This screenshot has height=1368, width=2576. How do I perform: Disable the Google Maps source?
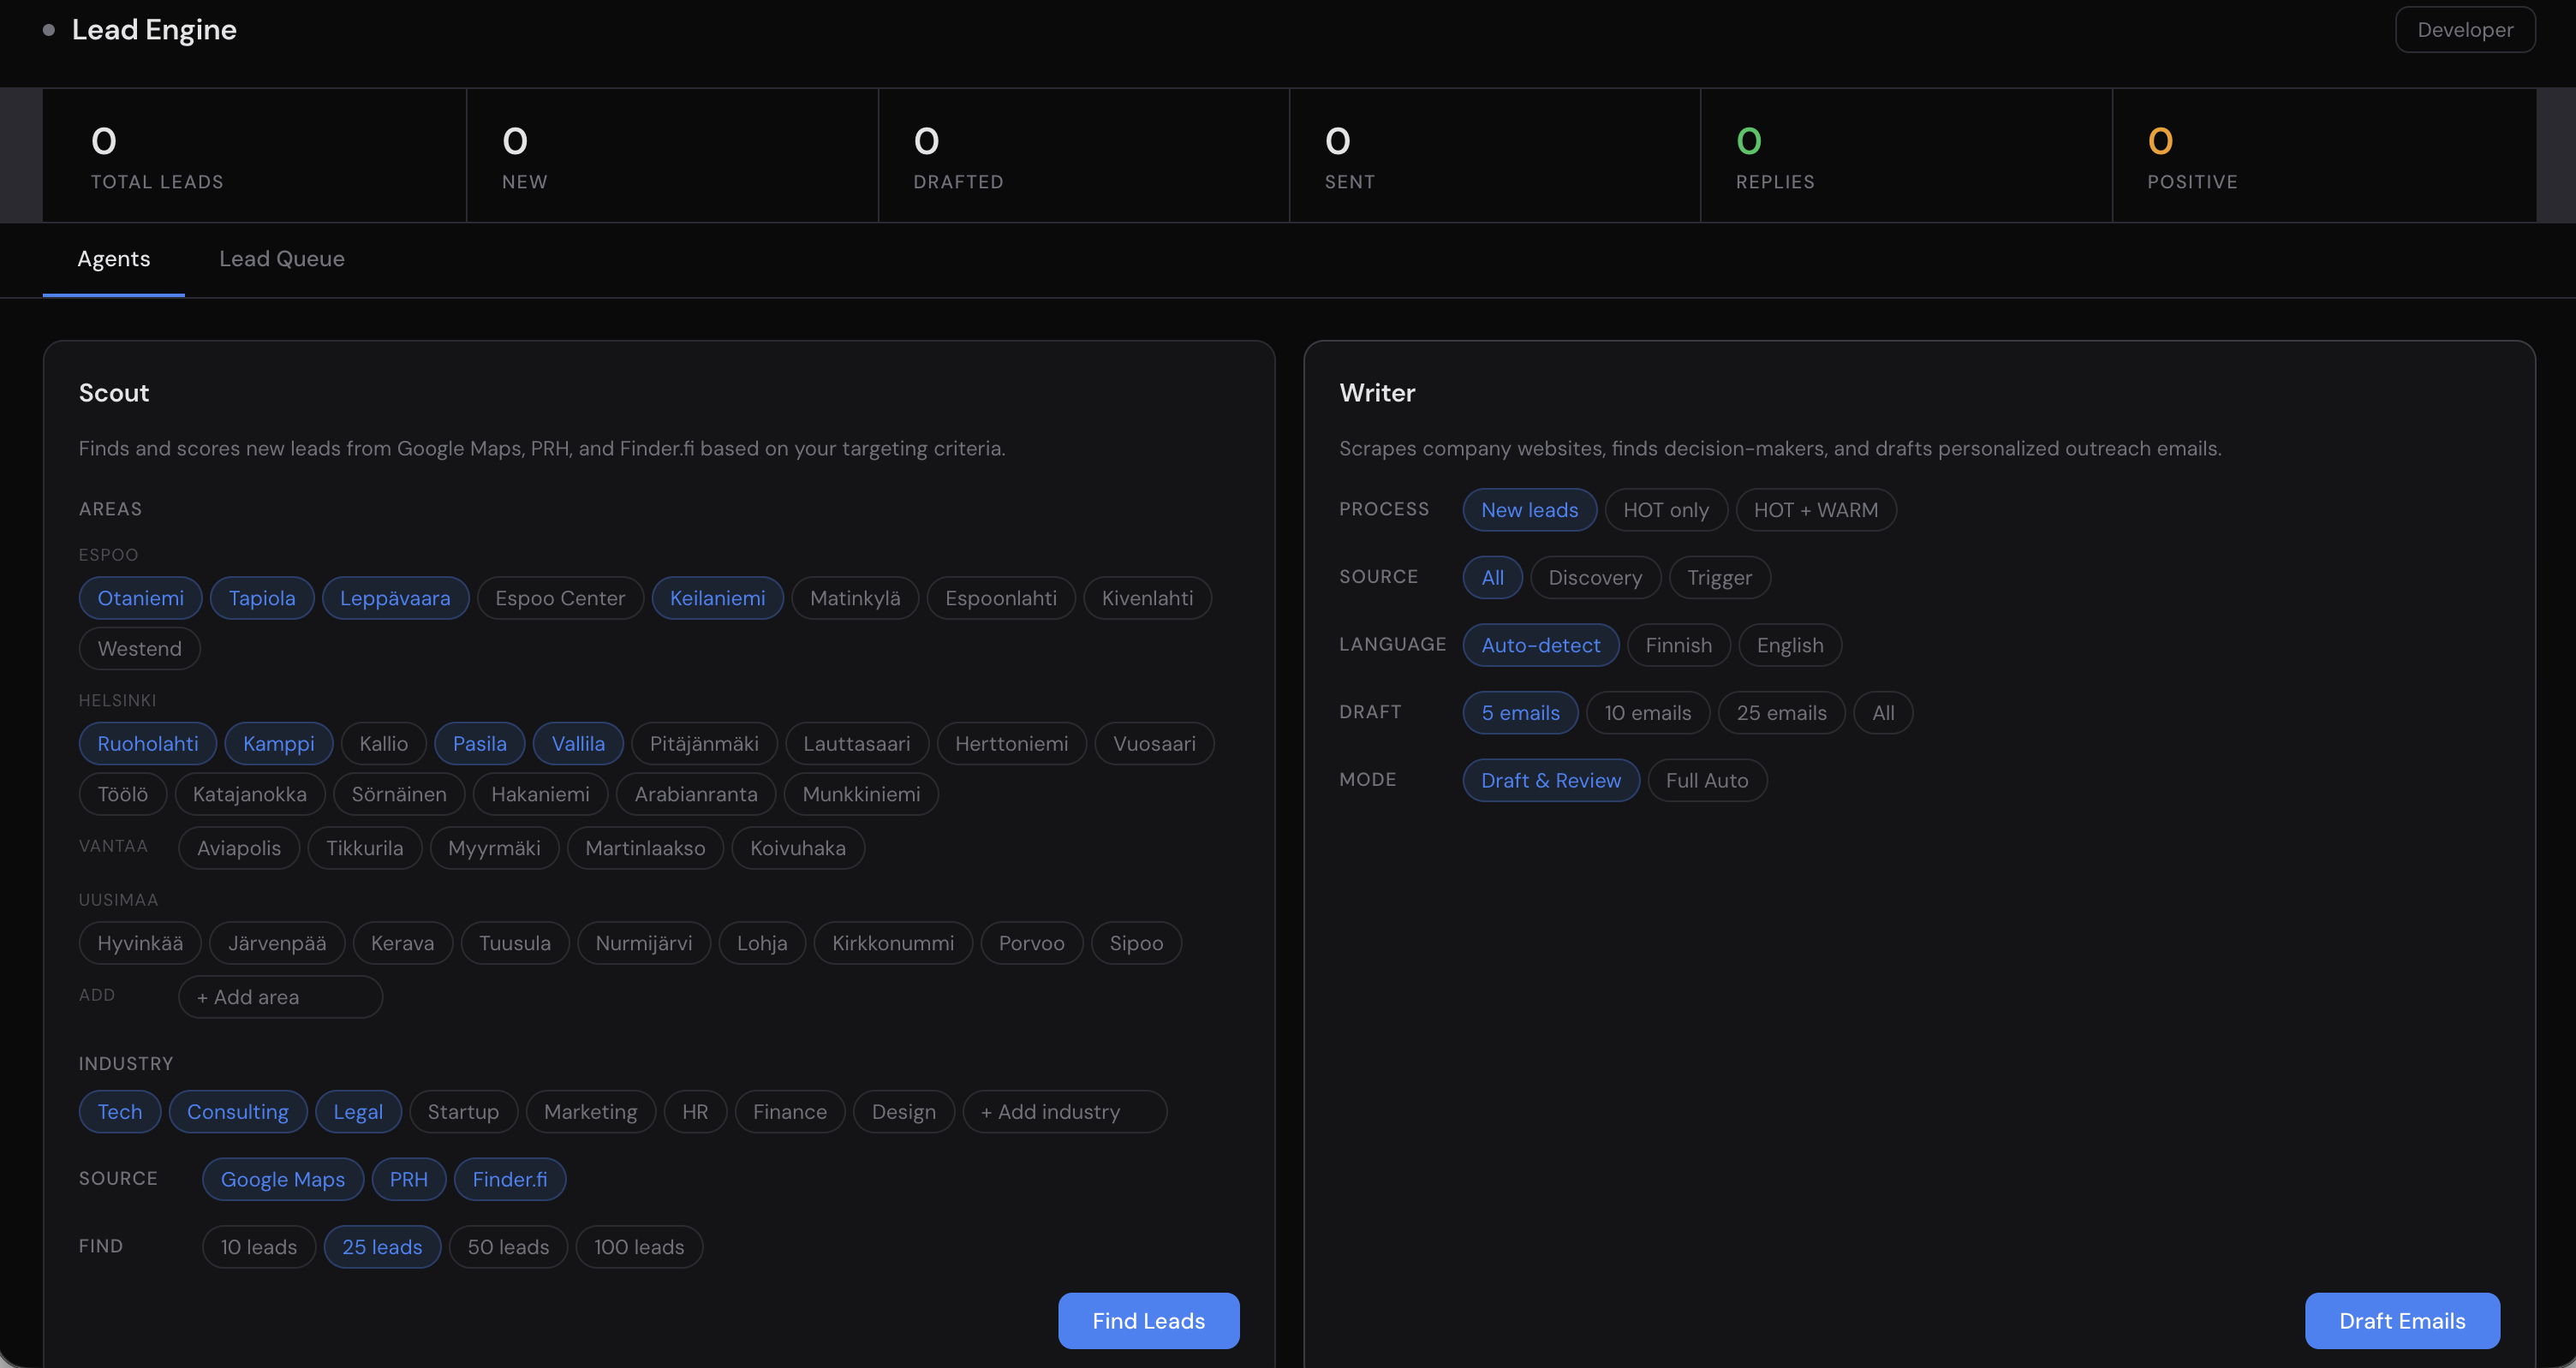(282, 1180)
